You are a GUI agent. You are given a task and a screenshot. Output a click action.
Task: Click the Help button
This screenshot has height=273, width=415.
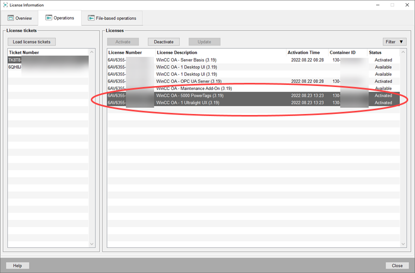[x=18, y=266]
